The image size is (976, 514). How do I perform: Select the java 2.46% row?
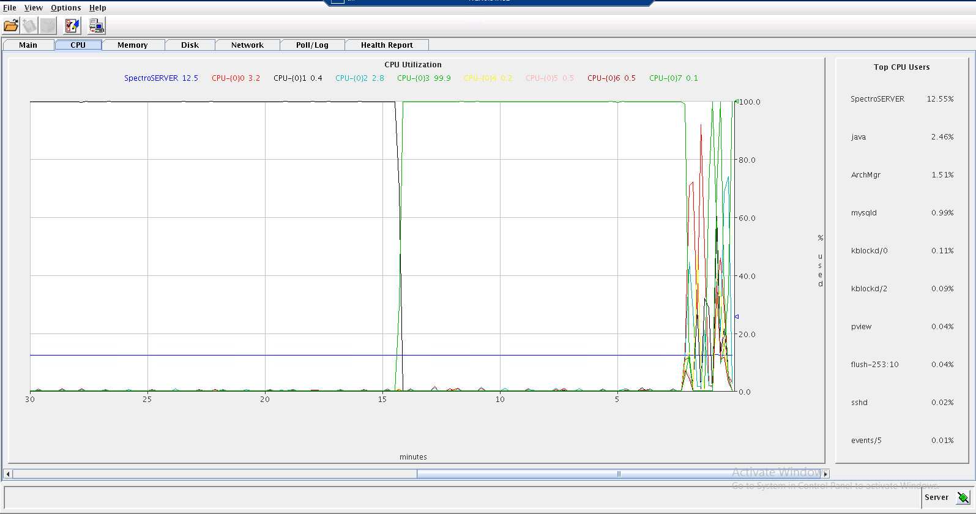[902, 137]
